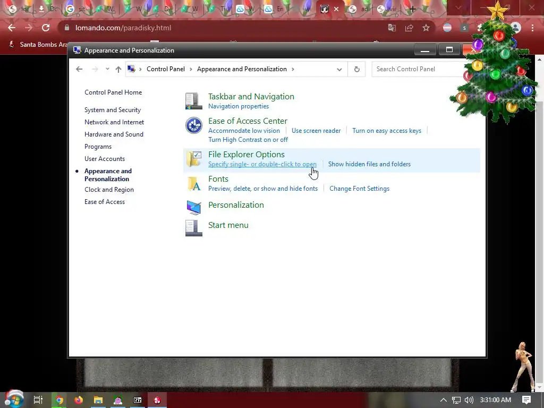
Task: Launch Firefox from the taskbar
Action: (79, 400)
